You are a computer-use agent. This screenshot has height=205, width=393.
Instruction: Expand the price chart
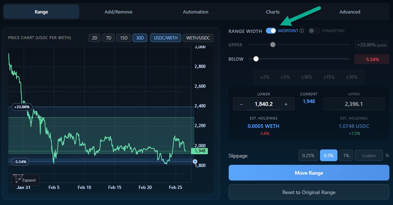[26, 180]
